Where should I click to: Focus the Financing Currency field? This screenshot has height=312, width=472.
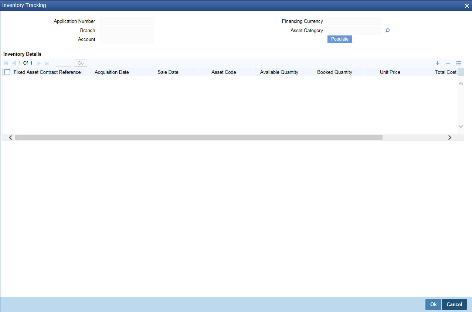click(x=354, y=21)
